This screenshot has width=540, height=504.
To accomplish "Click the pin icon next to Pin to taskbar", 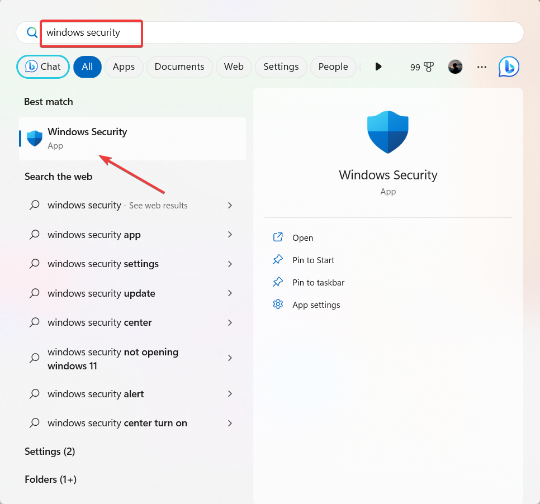I will point(278,282).
